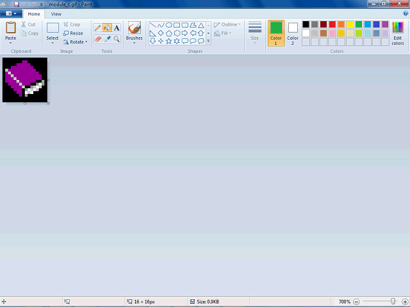Choose the Rounded rectangular callout shape
This screenshot has height=307, width=410.
(185, 41)
